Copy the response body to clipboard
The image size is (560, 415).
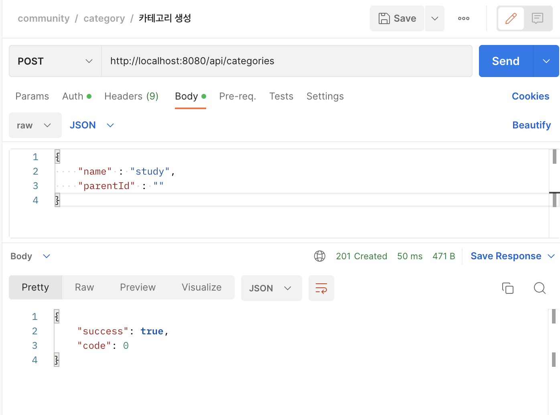tap(508, 288)
